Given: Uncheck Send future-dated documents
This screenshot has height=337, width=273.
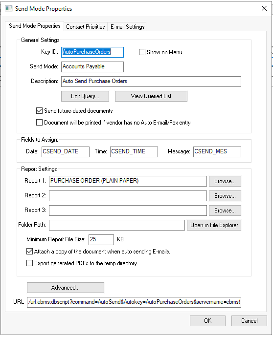Looking at the screenshot, I should tap(39, 111).
